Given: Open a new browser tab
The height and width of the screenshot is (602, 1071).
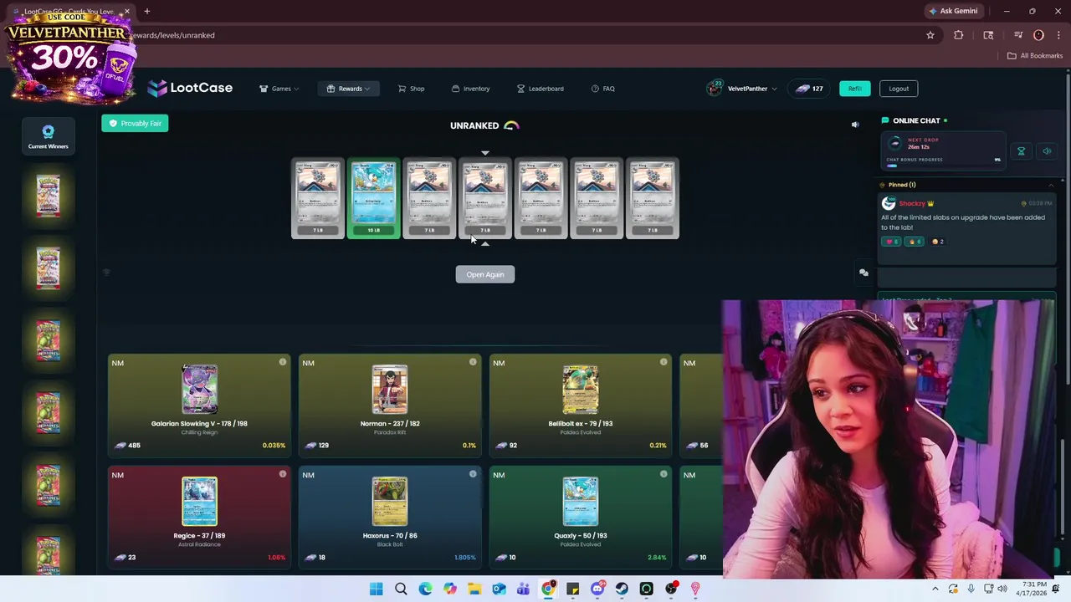Looking at the screenshot, I should click(x=146, y=11).
